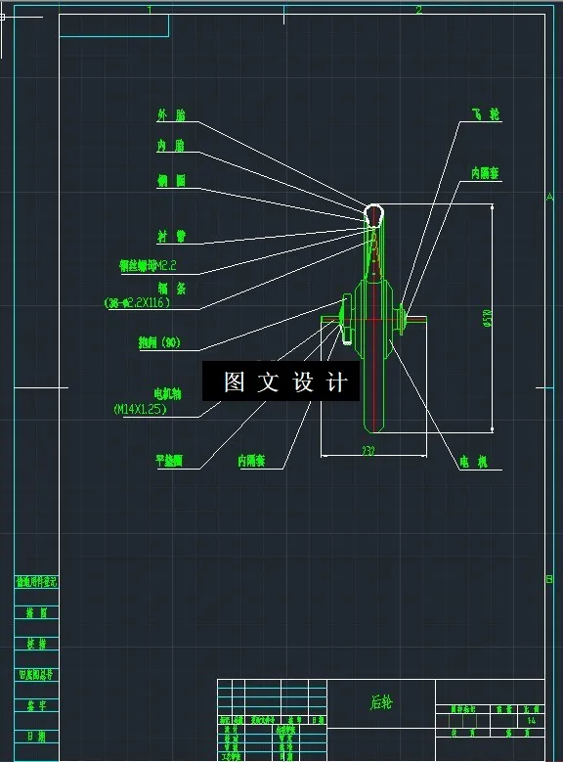This screenshot has height=762, width=563.
Task: Select the bottom 内隔套 label
Action: tap(251, 460)
